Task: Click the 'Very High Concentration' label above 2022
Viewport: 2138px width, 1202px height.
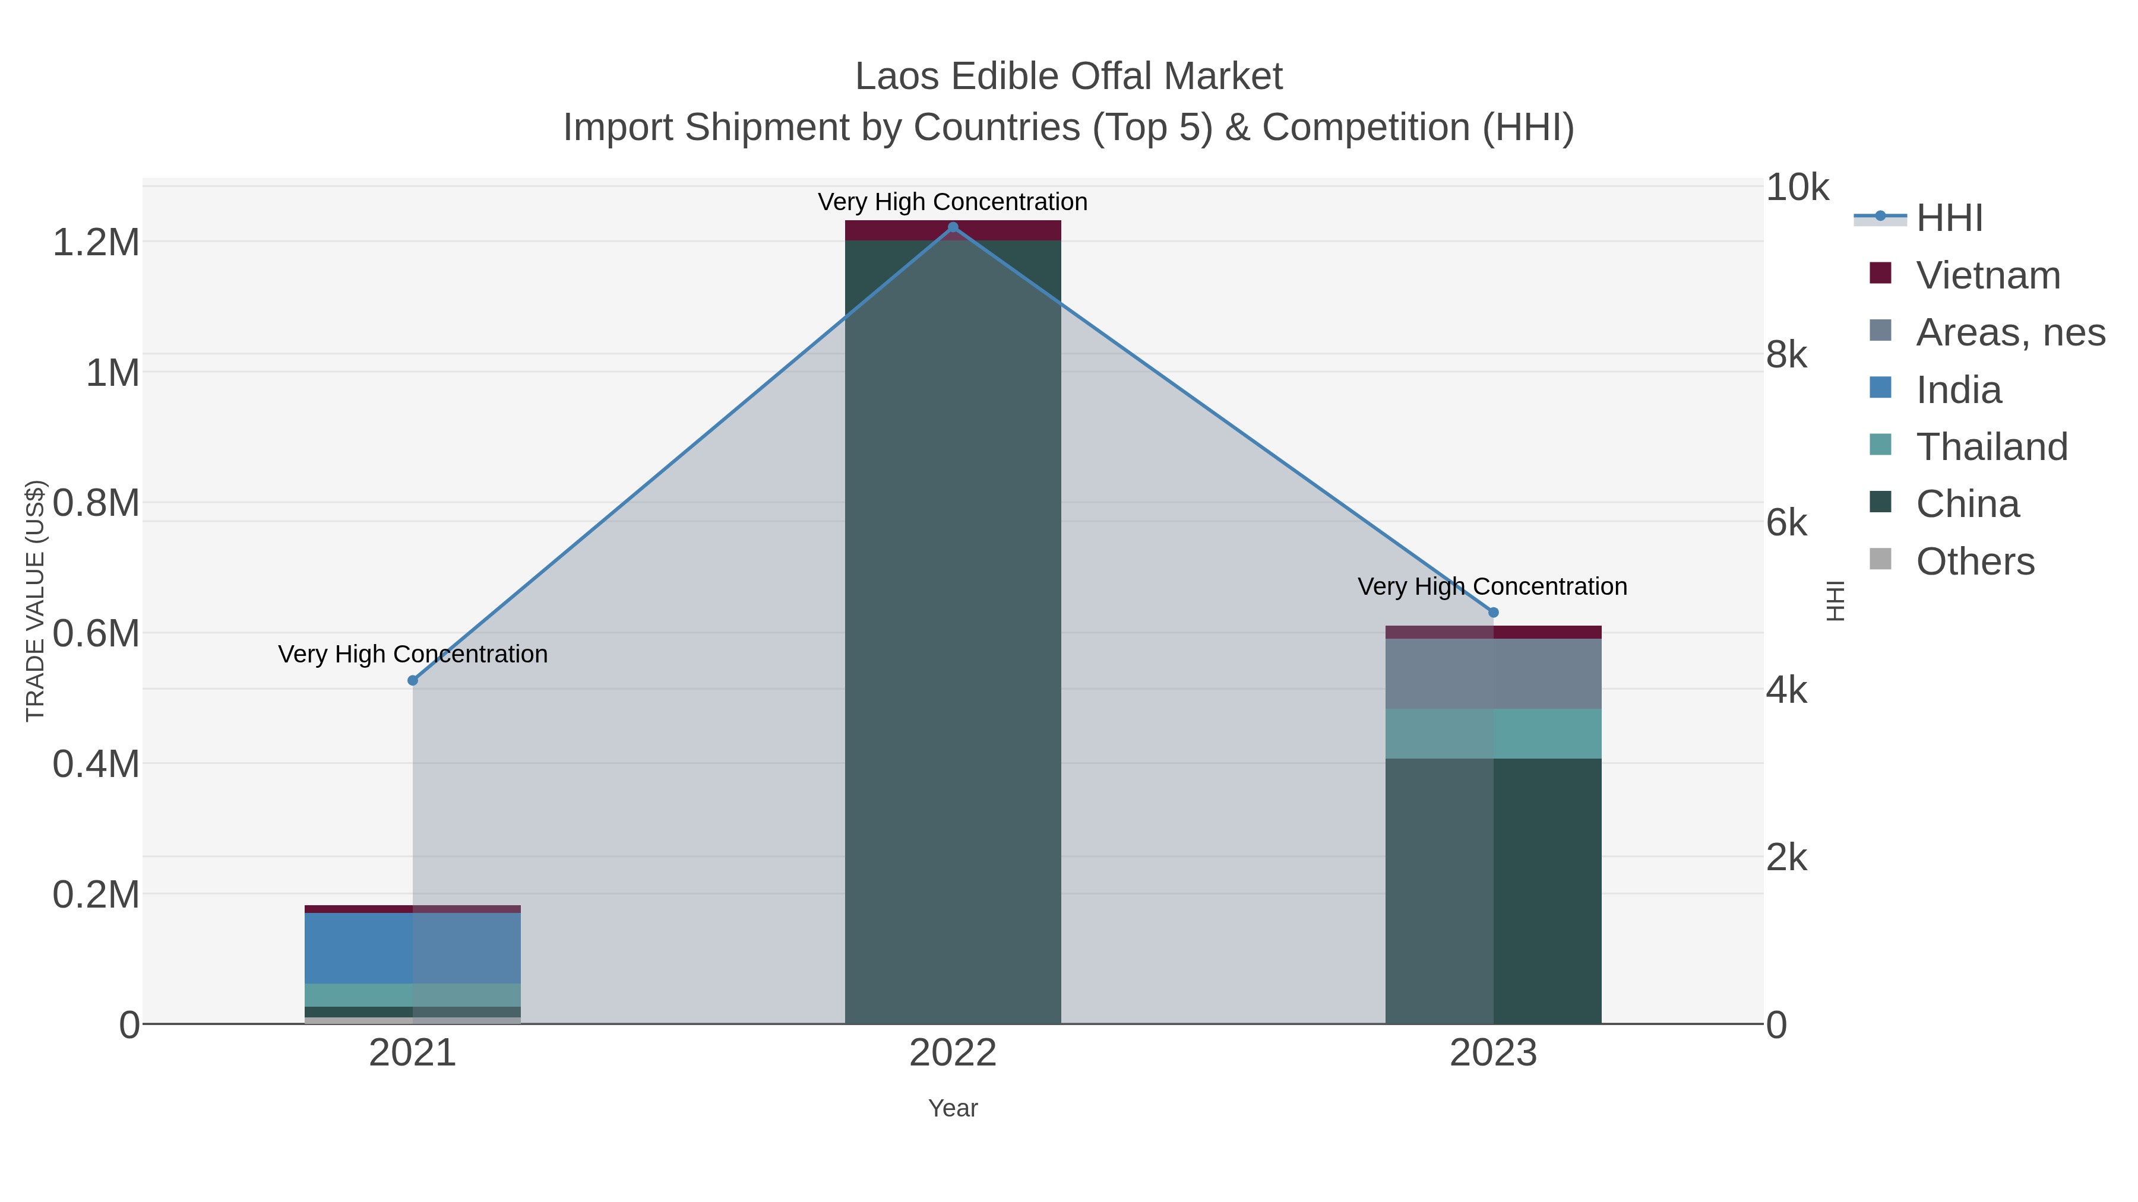Action: [x=953, y=202]
